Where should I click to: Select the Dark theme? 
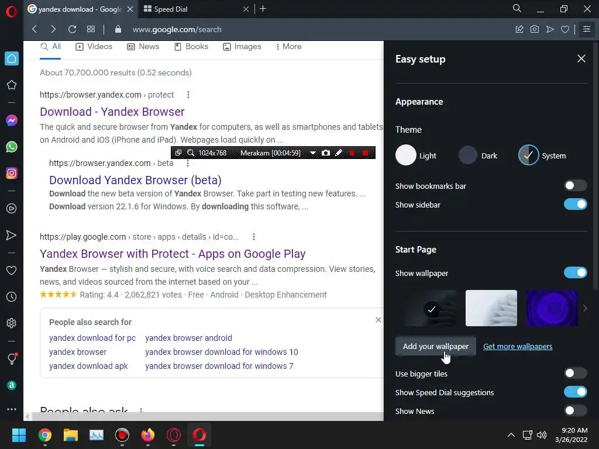[x=468, y=156]
